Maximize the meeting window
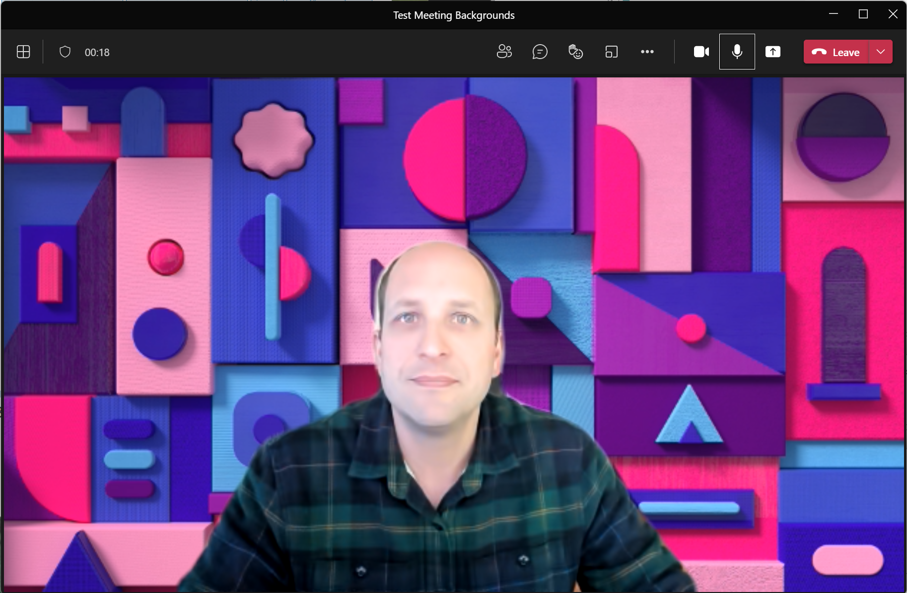 tap(863, 14)
